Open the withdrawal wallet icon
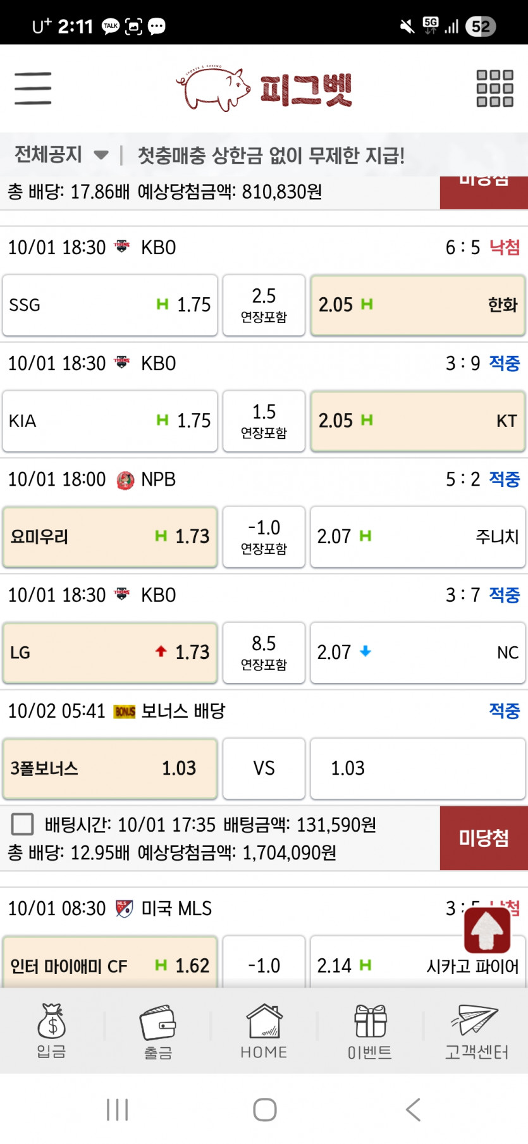Image resolution: width=528 pixels, height=1144 pixels. pos(158,1031)
